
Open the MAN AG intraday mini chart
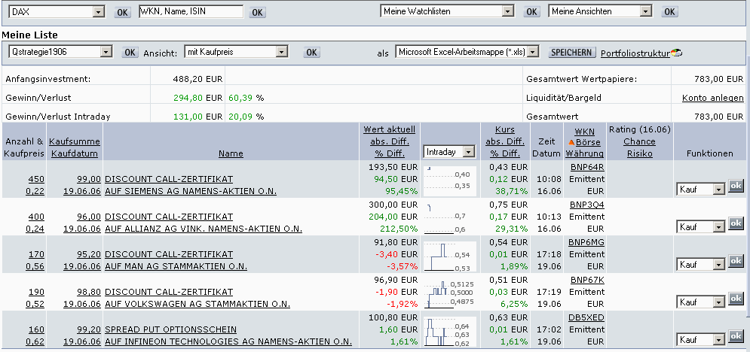(x=450, y=255)
